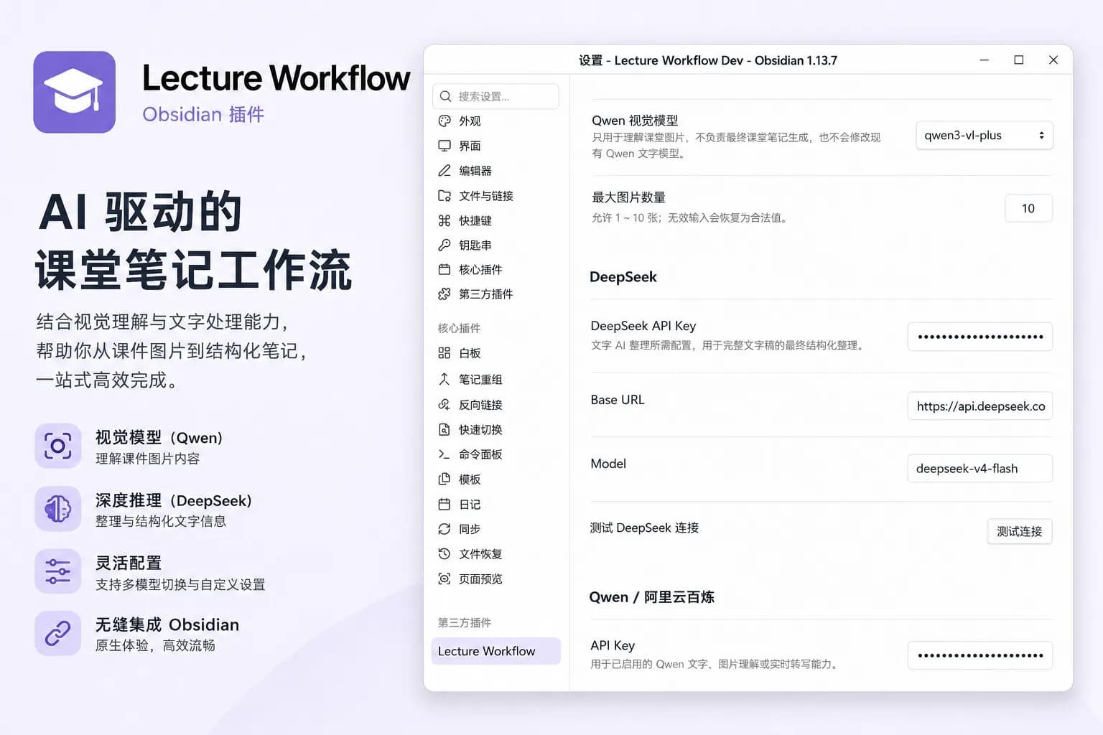Image resolution: width=1103 pixels, height=735 pixels.
Task: Open 文件与链接 settings section
Action: point(495,196)
